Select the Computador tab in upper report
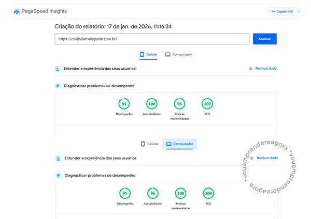Screen dimensions: 311x219 tap(178, 54)
